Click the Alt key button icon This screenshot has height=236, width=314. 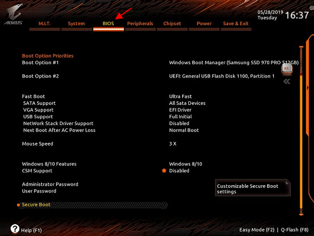[x=287, y=69]
